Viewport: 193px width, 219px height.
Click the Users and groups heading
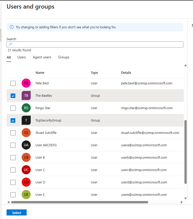pyautogui.click(x=30, y=7)
